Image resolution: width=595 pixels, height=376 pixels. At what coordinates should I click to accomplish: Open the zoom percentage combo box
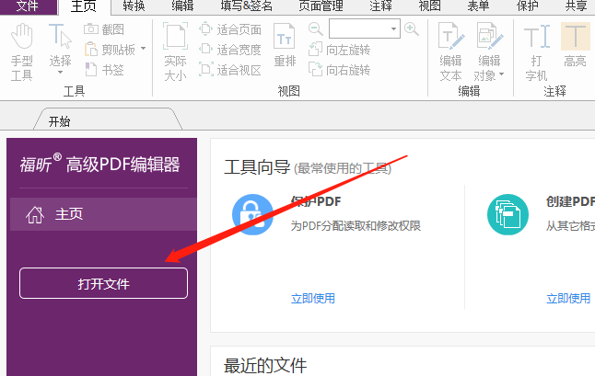(365, 28)
